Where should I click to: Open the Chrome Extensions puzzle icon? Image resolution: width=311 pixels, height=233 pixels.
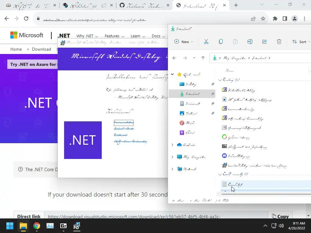click(x=275, y=19)
